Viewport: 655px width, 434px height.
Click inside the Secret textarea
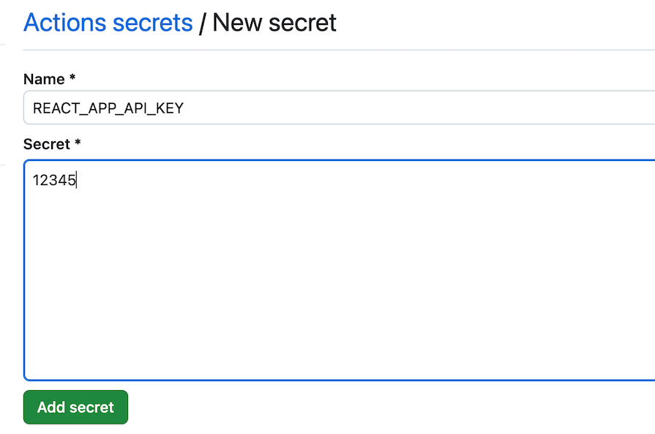(293, 220)
